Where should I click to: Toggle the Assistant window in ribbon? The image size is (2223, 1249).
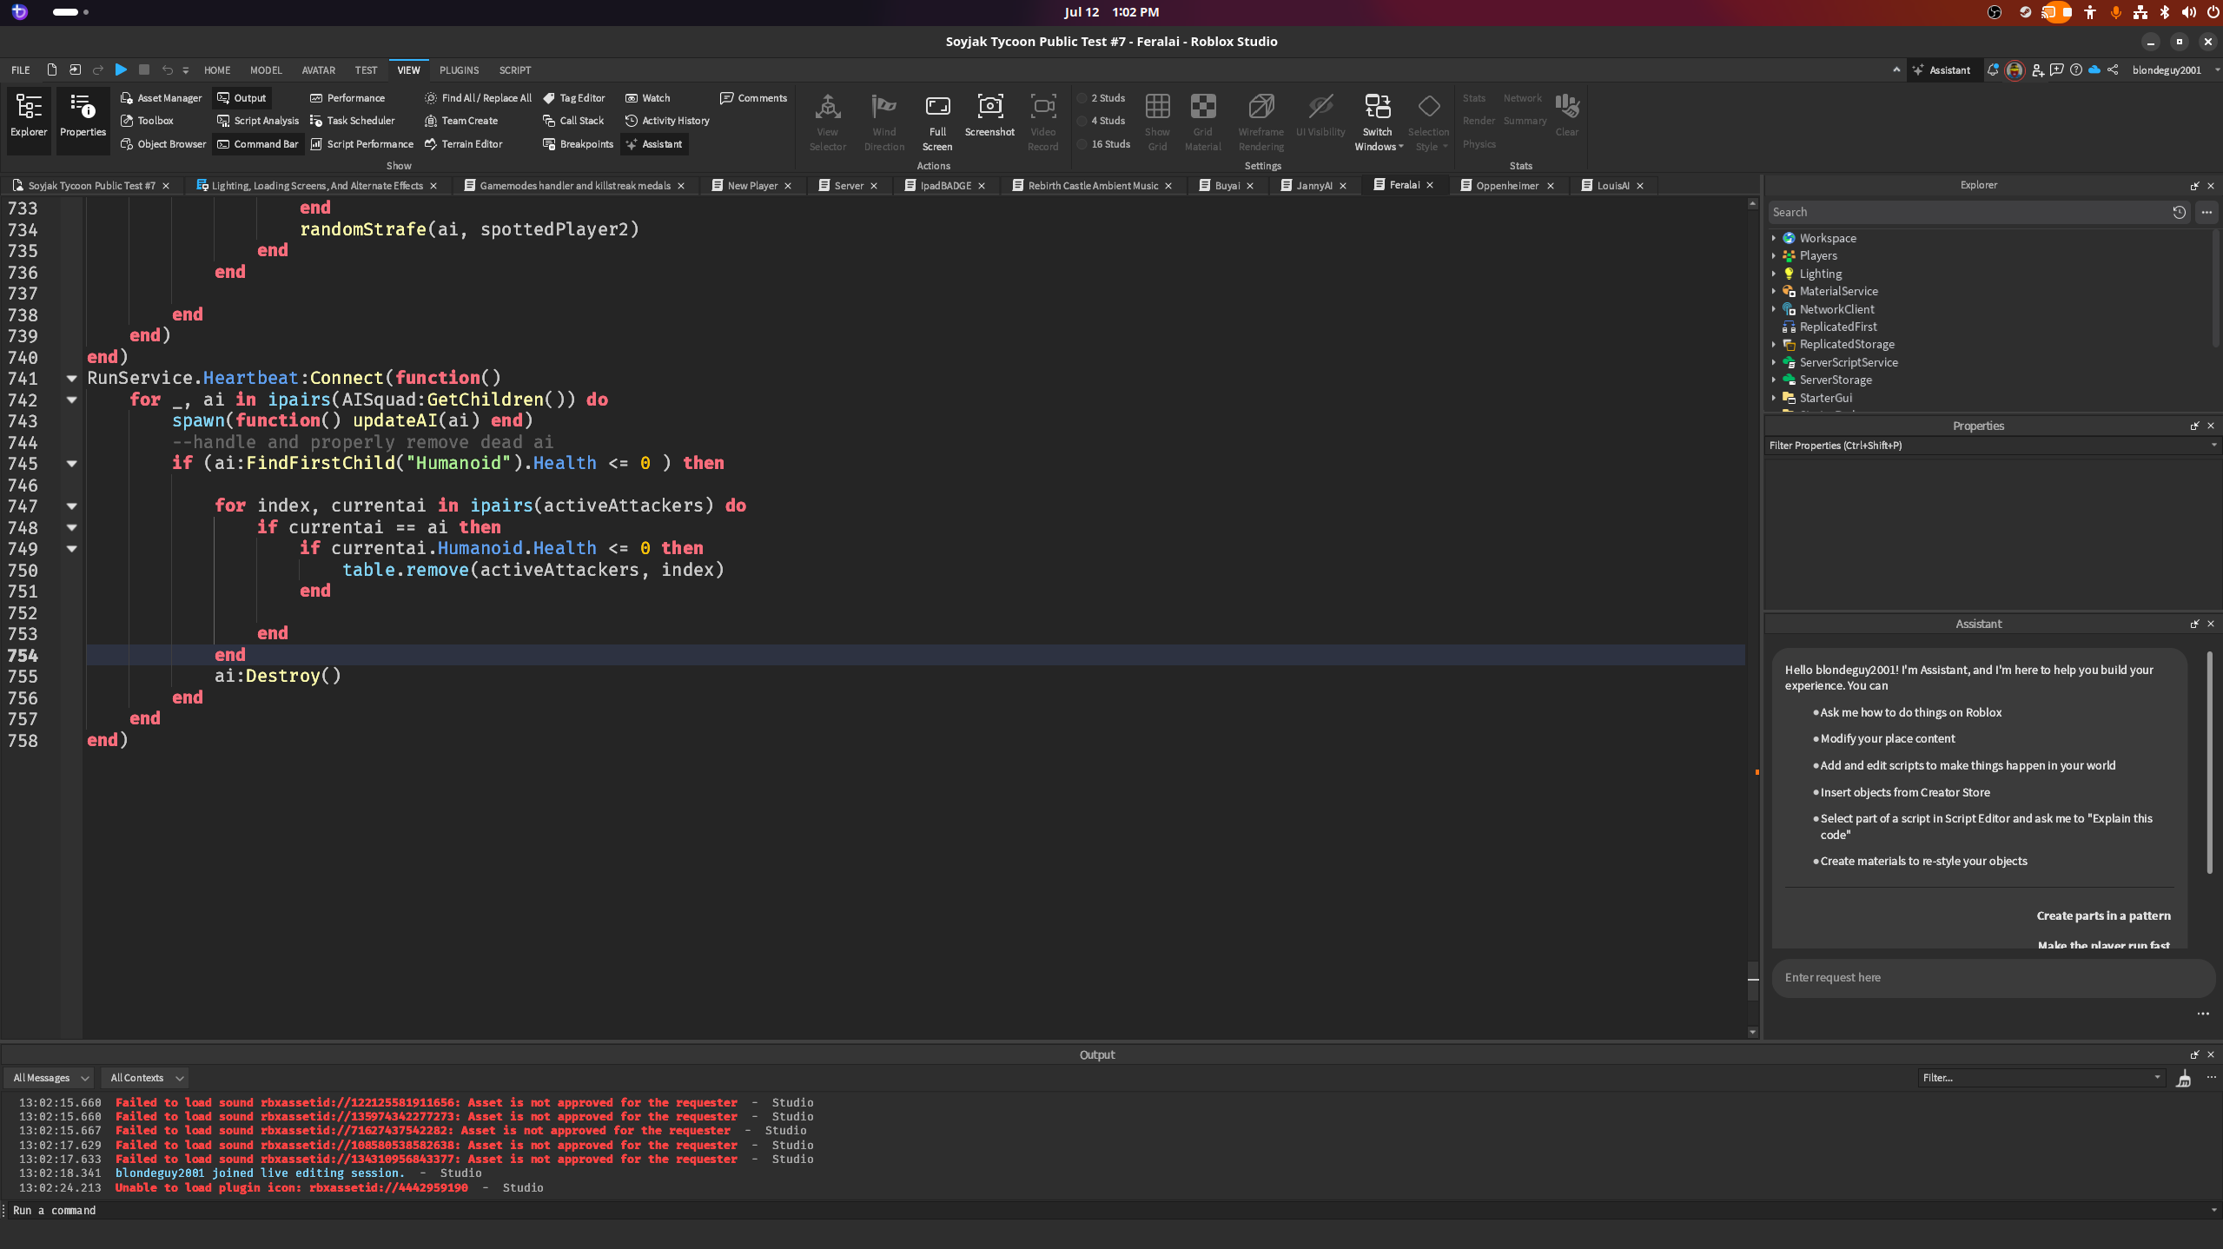click(654, 144)
